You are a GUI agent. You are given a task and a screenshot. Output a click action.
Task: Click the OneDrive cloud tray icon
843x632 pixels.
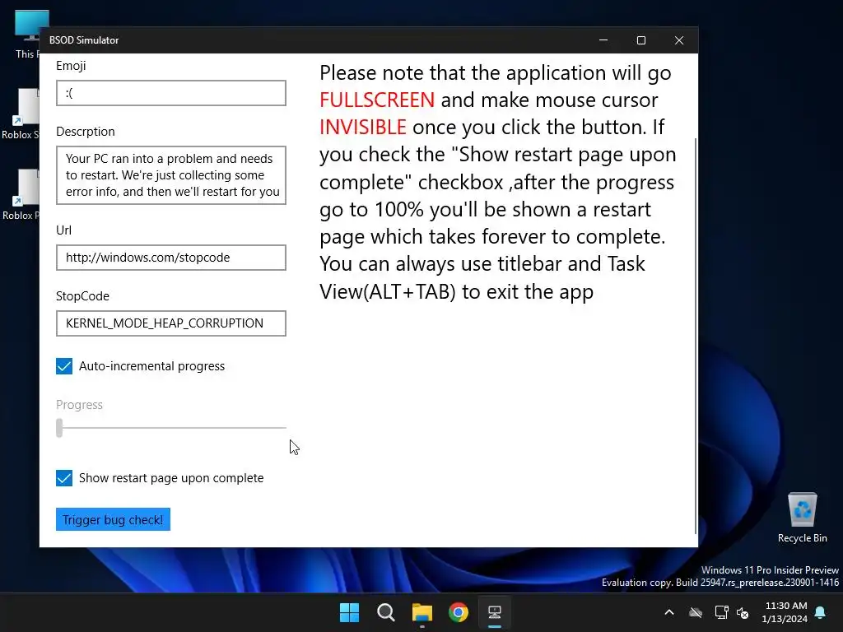click(696, 612)
